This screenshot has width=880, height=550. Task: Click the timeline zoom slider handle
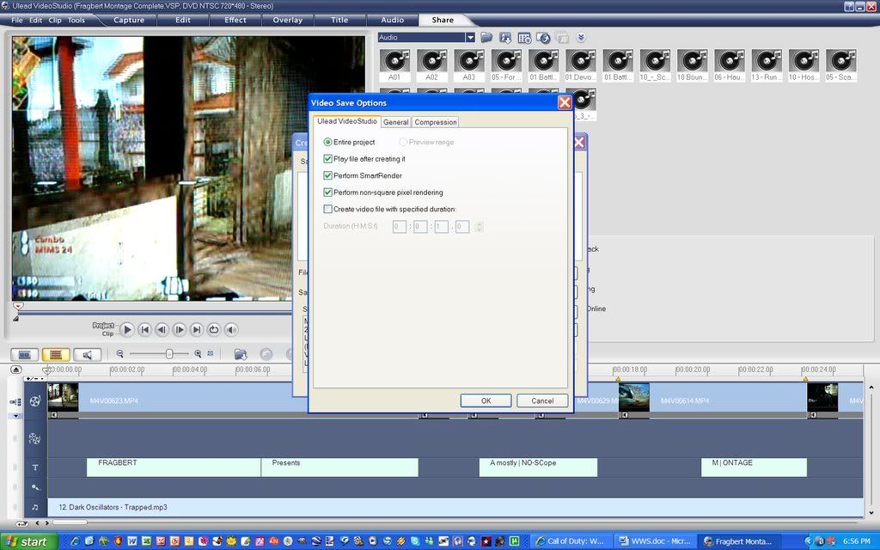(169, 354)
